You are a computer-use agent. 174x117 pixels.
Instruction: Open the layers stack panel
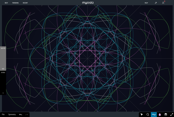click(166, 114)
